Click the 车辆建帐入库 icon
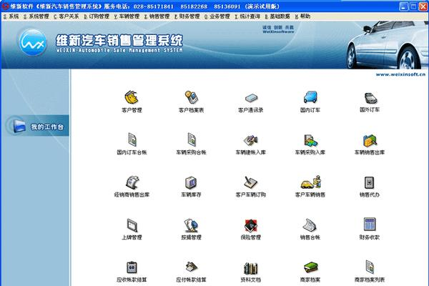 click(x=251, y=140)
